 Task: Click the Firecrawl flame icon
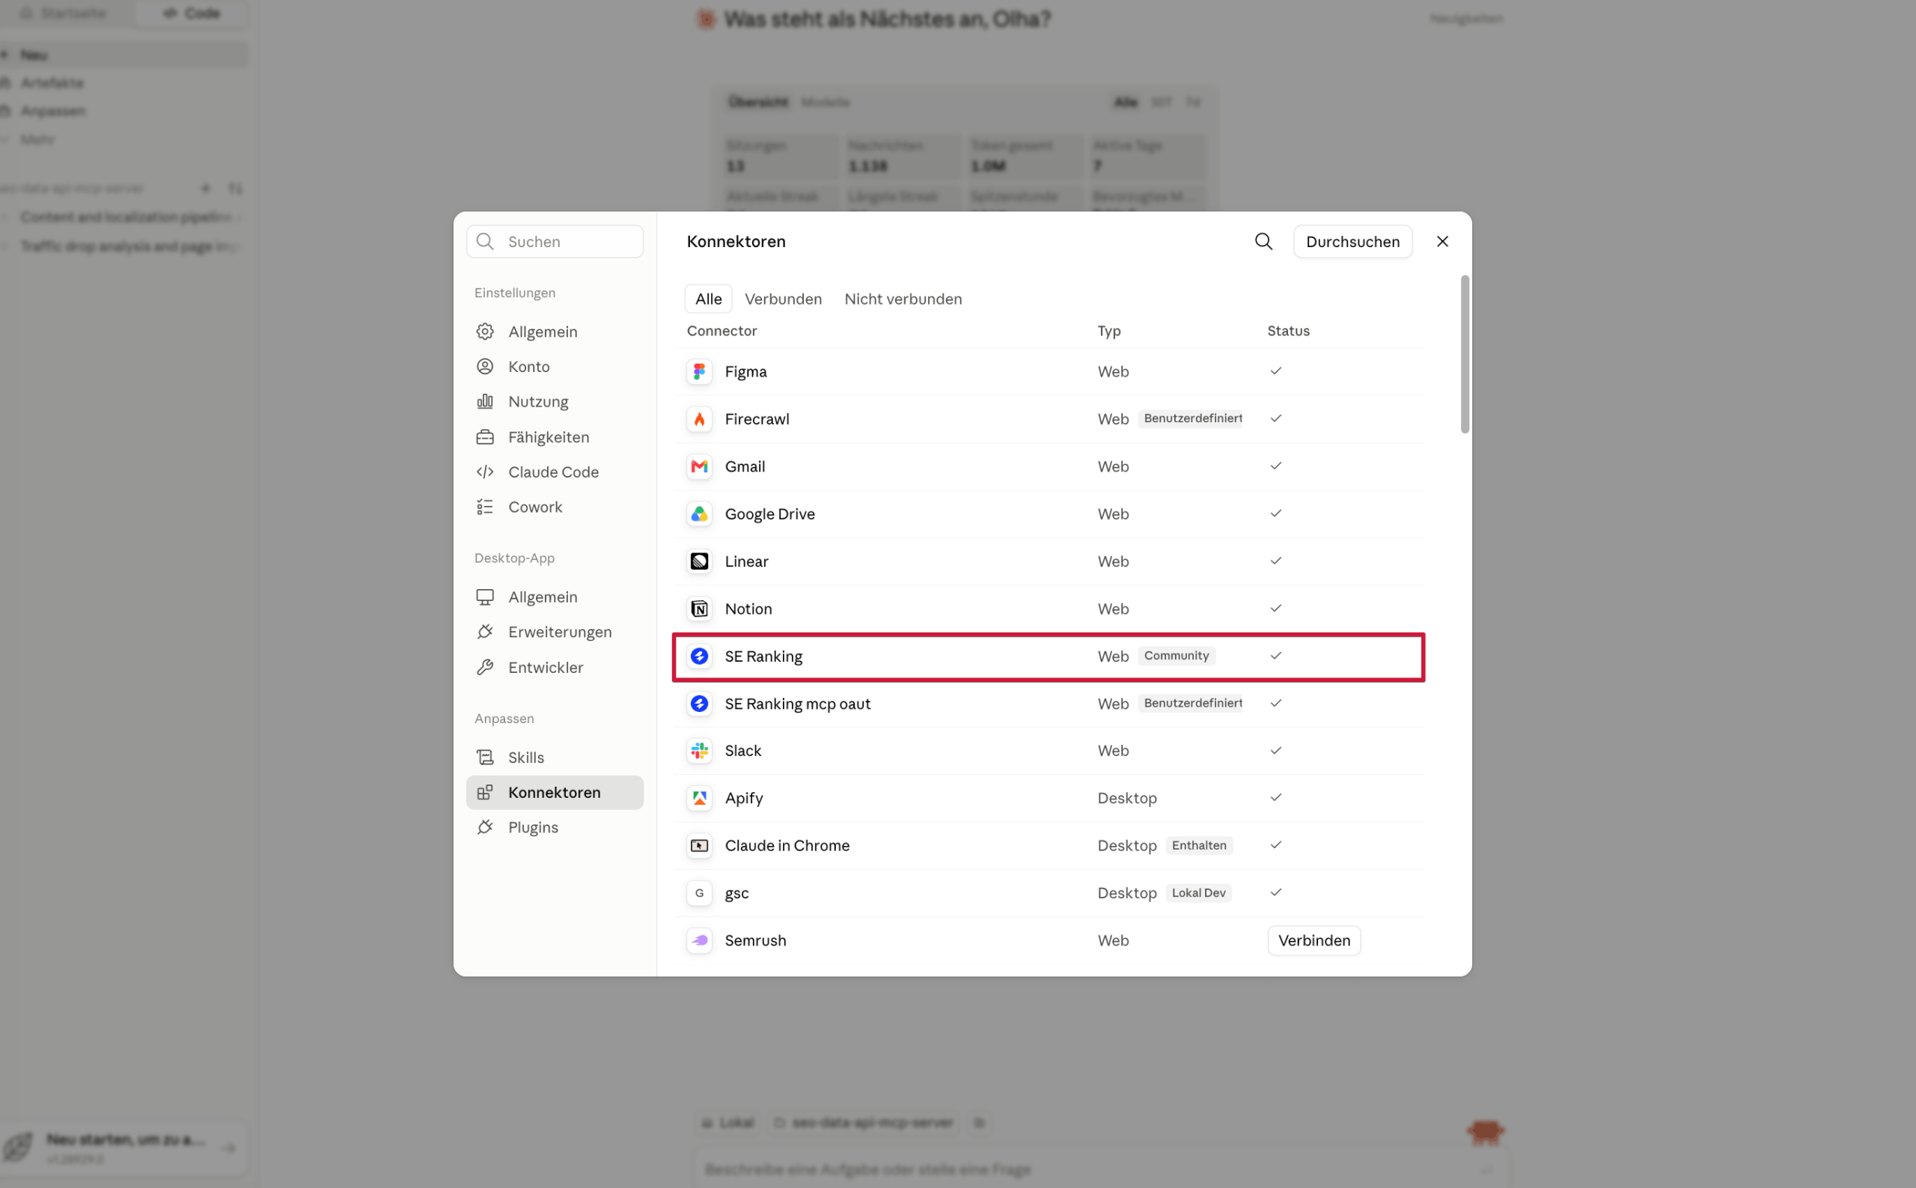[x=699, y=418]
